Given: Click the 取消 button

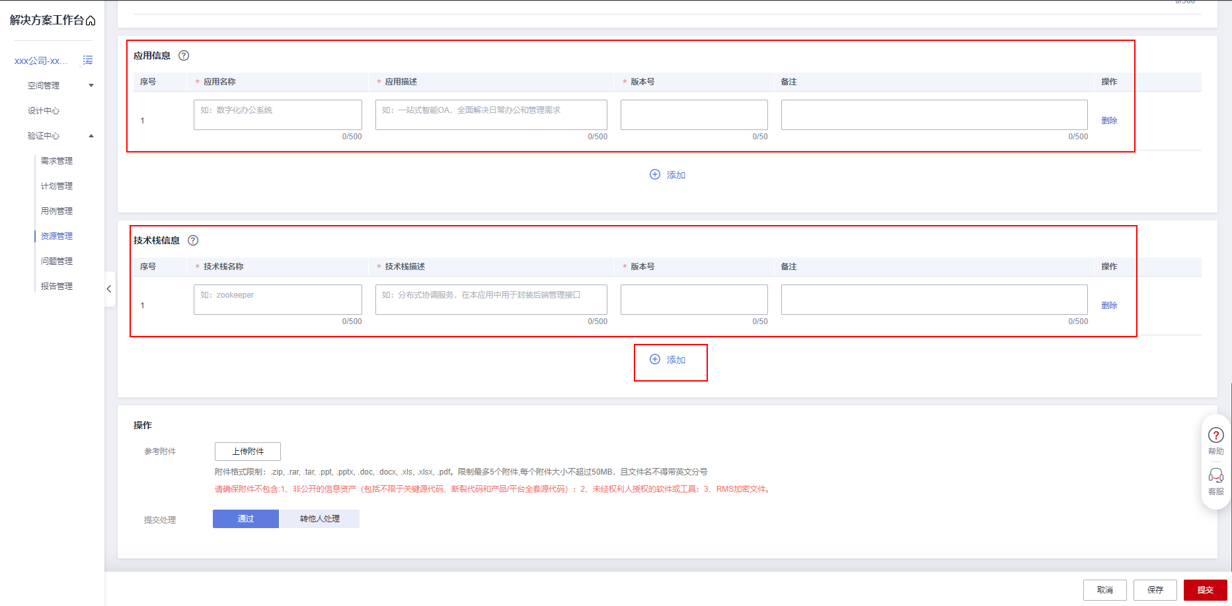Looking at the screenshot, I should (1105, 590).
